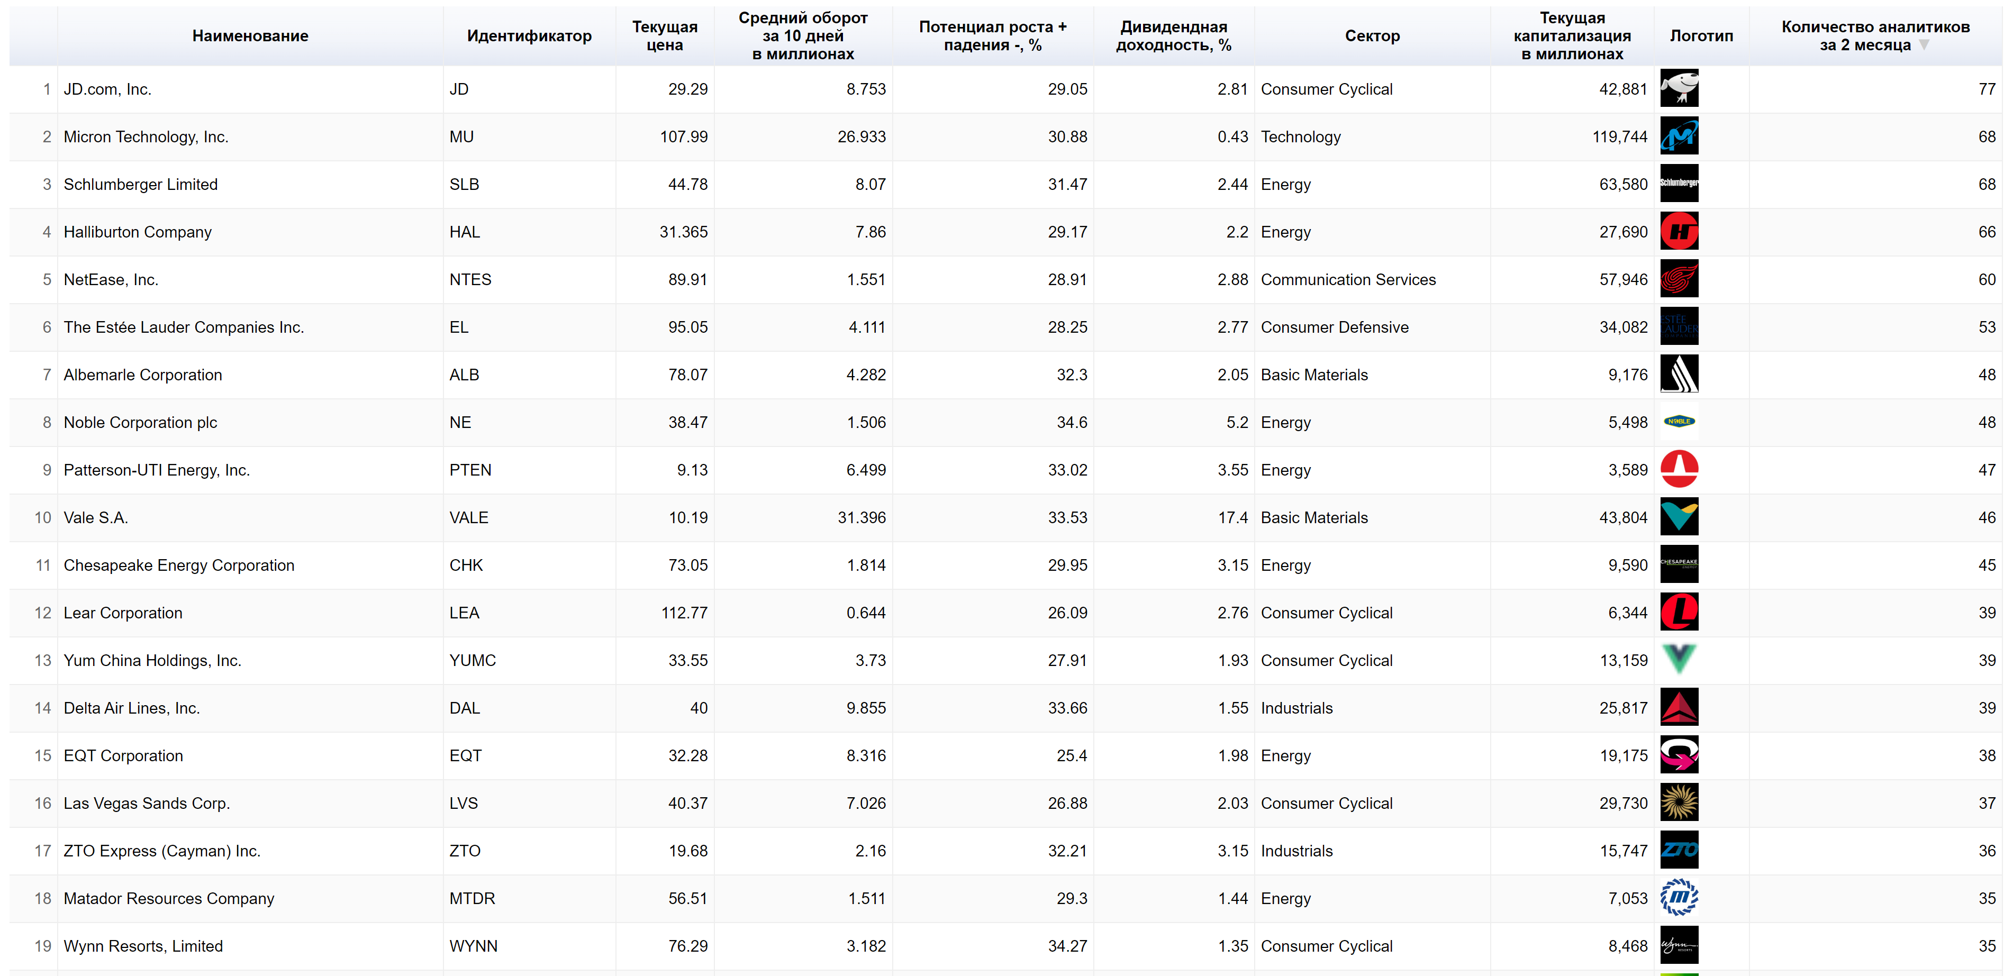2004x976 pixels.
Task: Select the WYNN ticker cell
Action: (473, 946)
